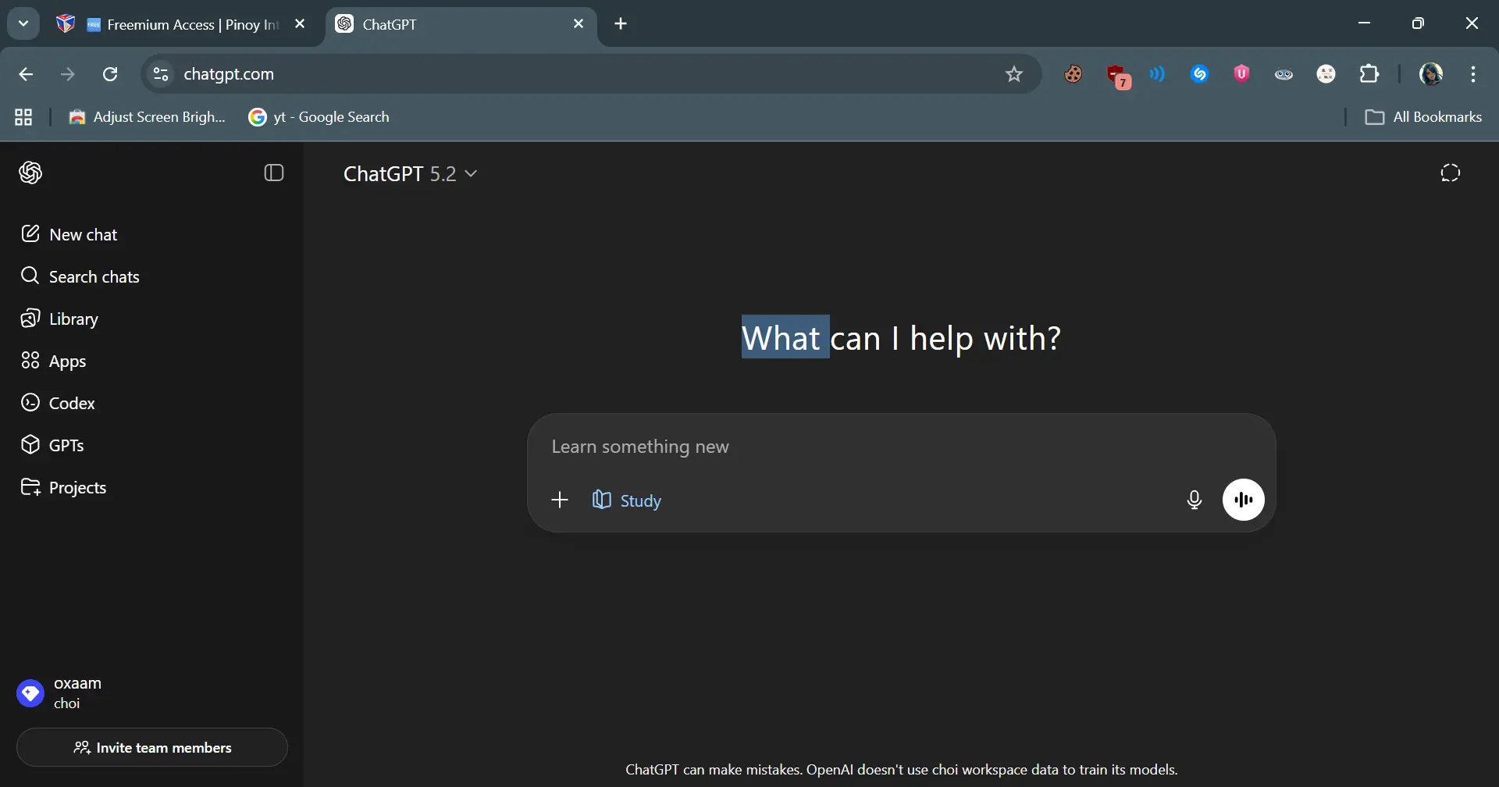Bookmark this page with the star icon
The width and height of the screenshot is (1499, 787).
click(x=1013, y=74)
